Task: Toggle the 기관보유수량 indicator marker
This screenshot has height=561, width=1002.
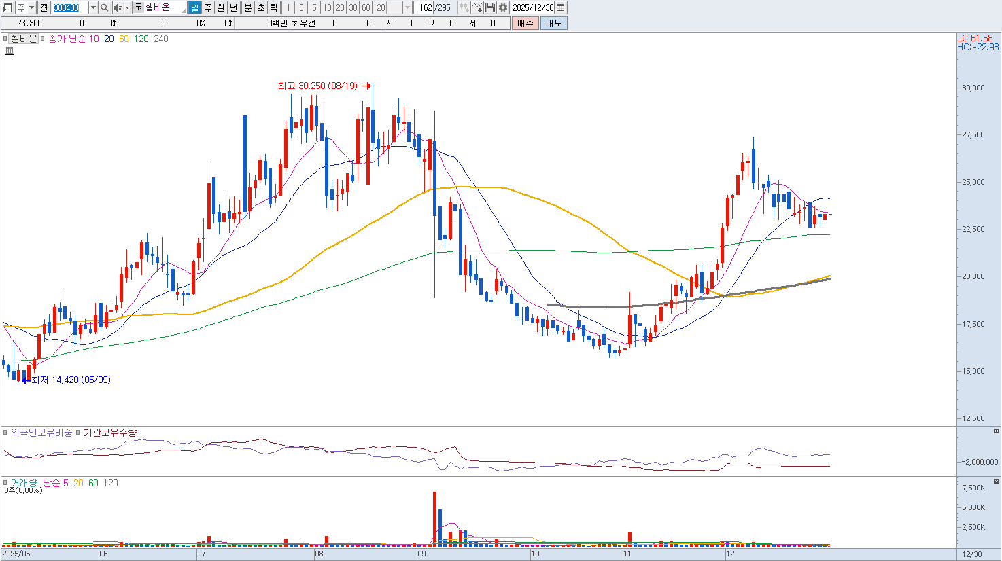Action: click(x=78, y=433)
